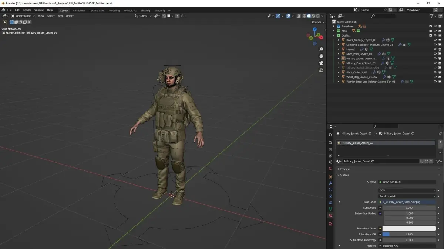
Task: Toggle X-ray view icon in viewport header
Action: (x=299, y=16)
